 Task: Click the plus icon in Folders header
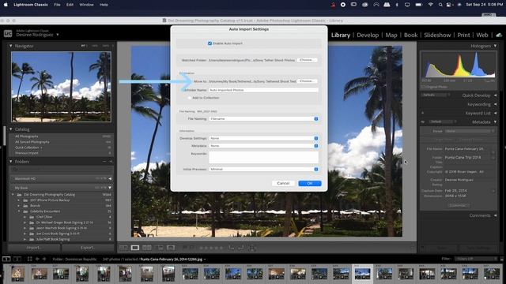tap(111, 161)
